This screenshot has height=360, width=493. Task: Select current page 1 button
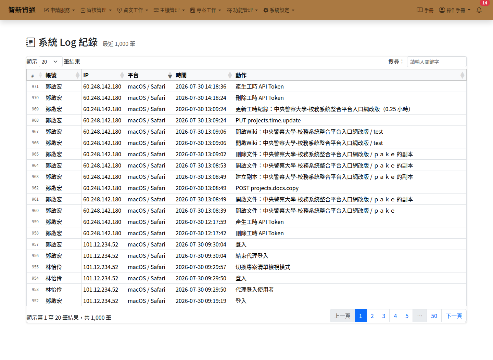(x=361, y=316)
